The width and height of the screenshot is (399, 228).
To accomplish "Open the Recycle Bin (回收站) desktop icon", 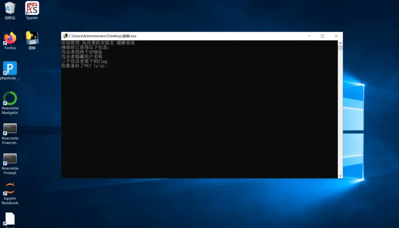I will tap(10, 9).
